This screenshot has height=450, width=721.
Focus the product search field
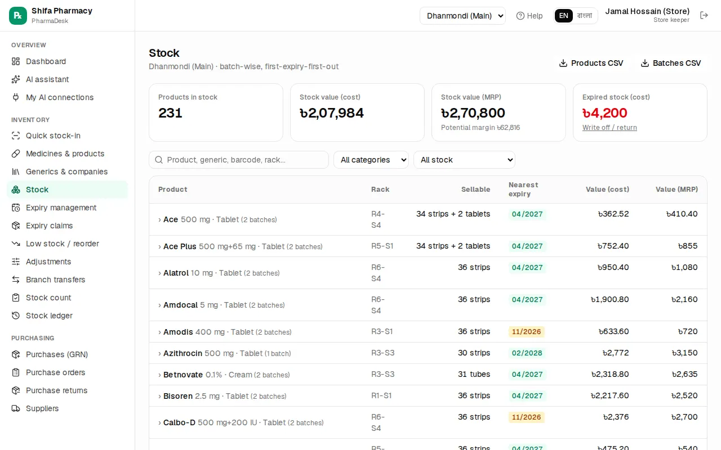click(x=239, y=160)
